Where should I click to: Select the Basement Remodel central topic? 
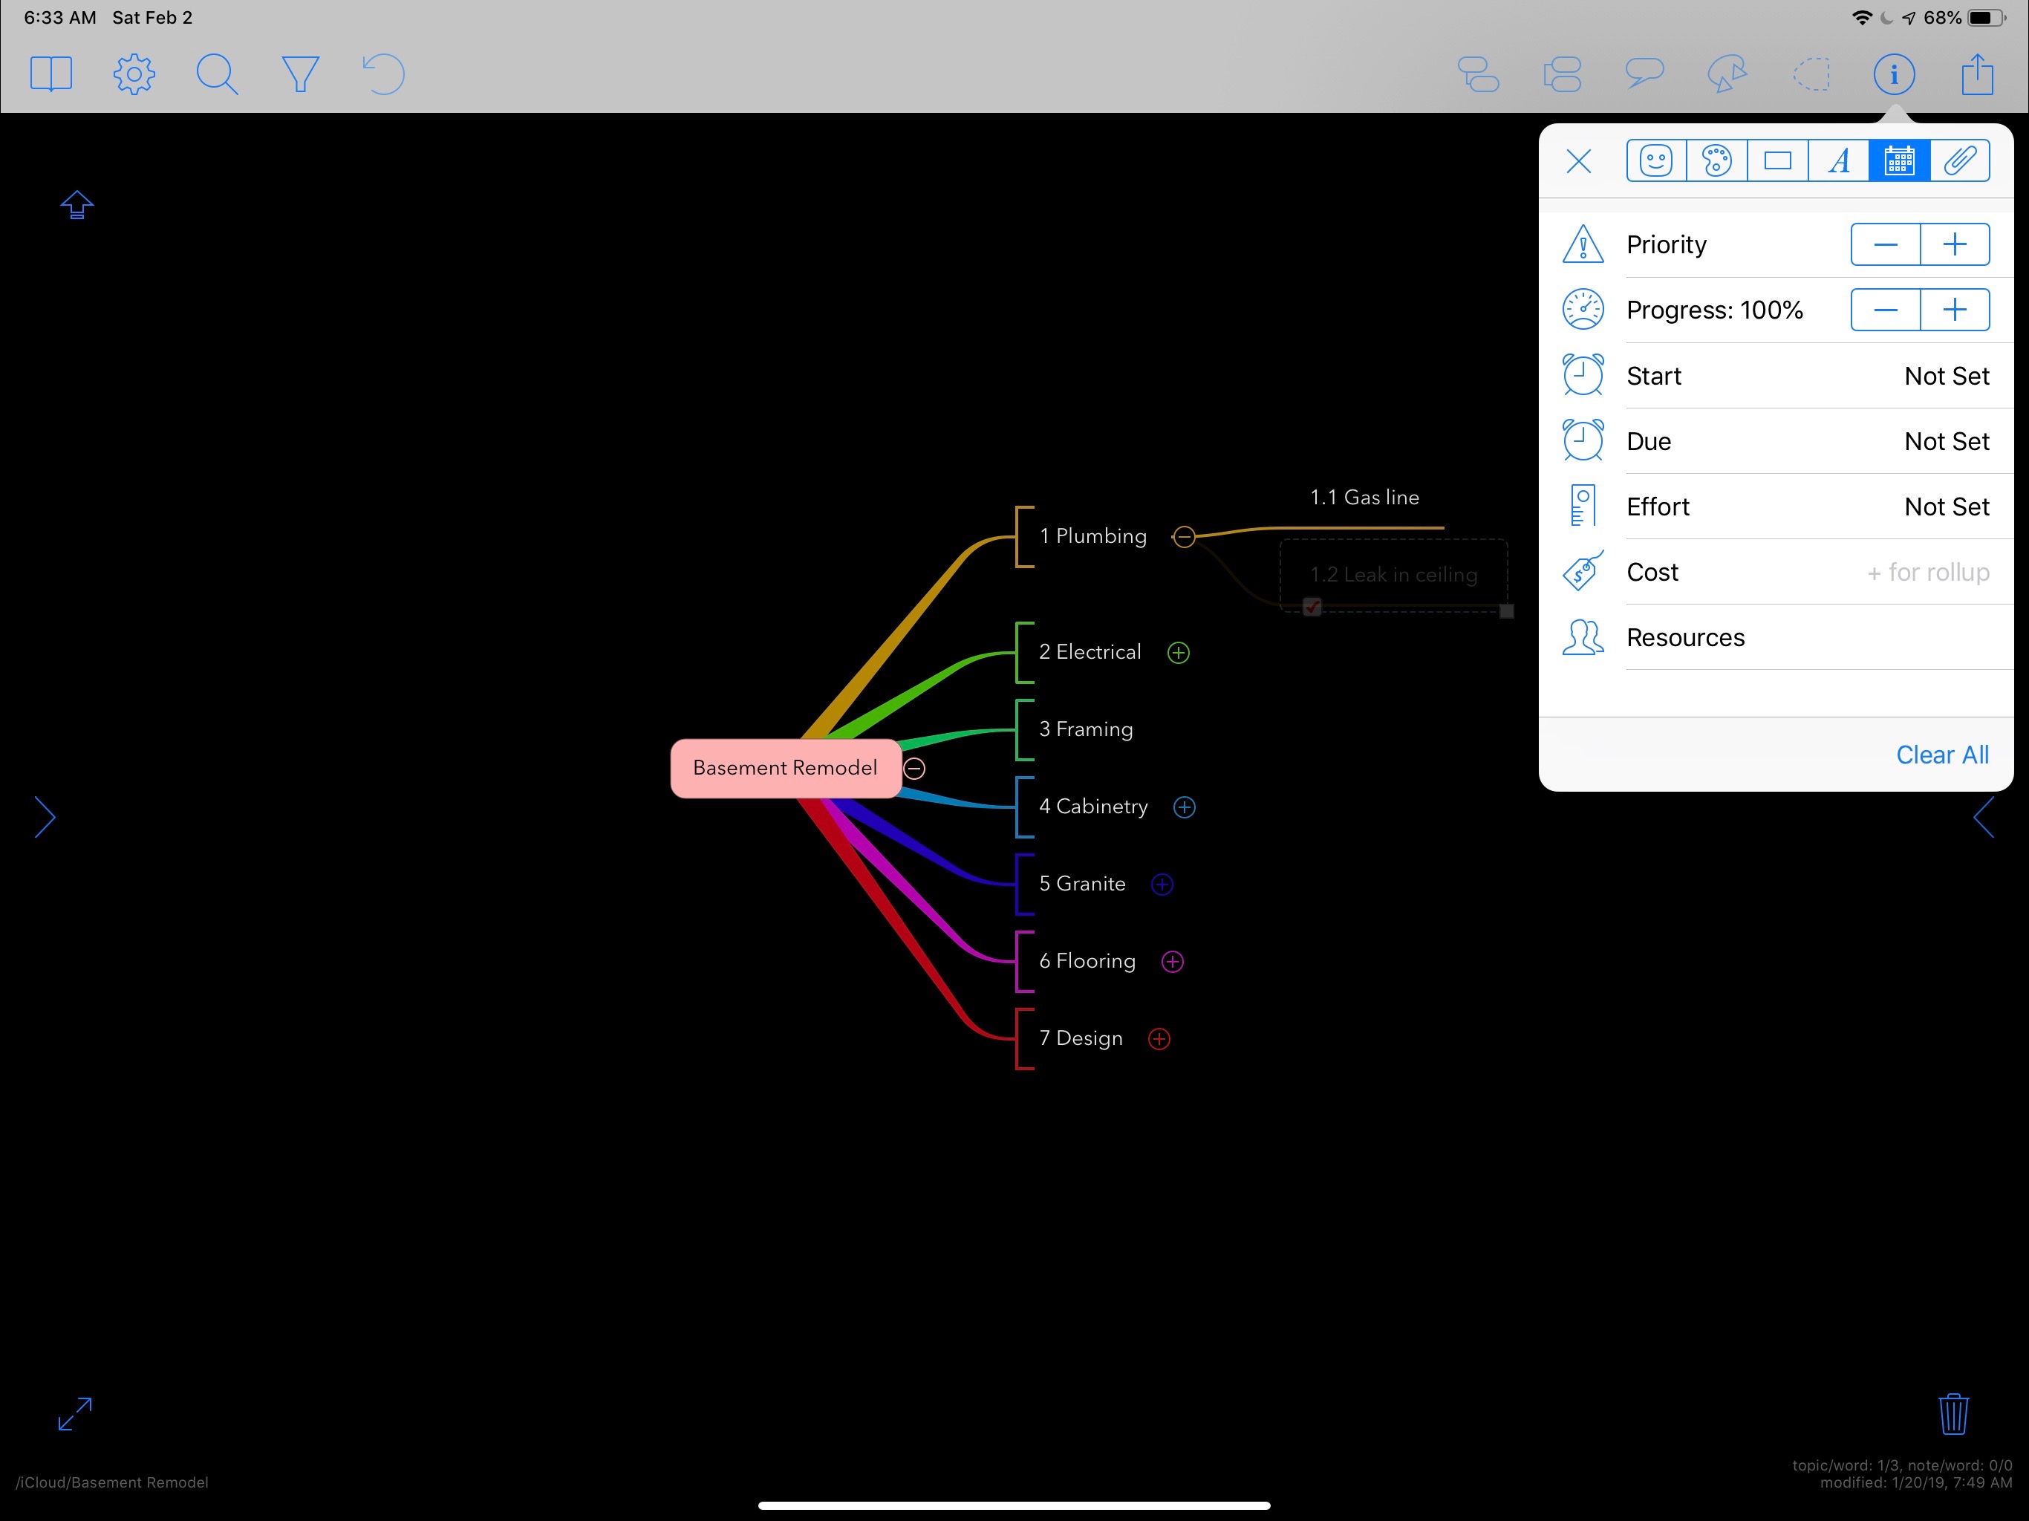tap(785, 768)
